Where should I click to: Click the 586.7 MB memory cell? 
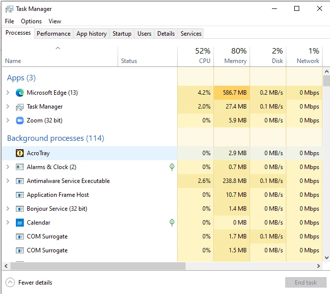(232, 93)
